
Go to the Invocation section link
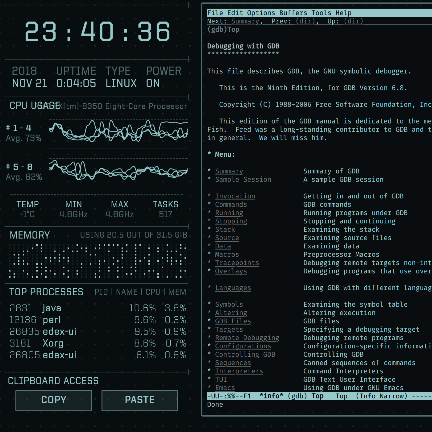pos(235,196)
